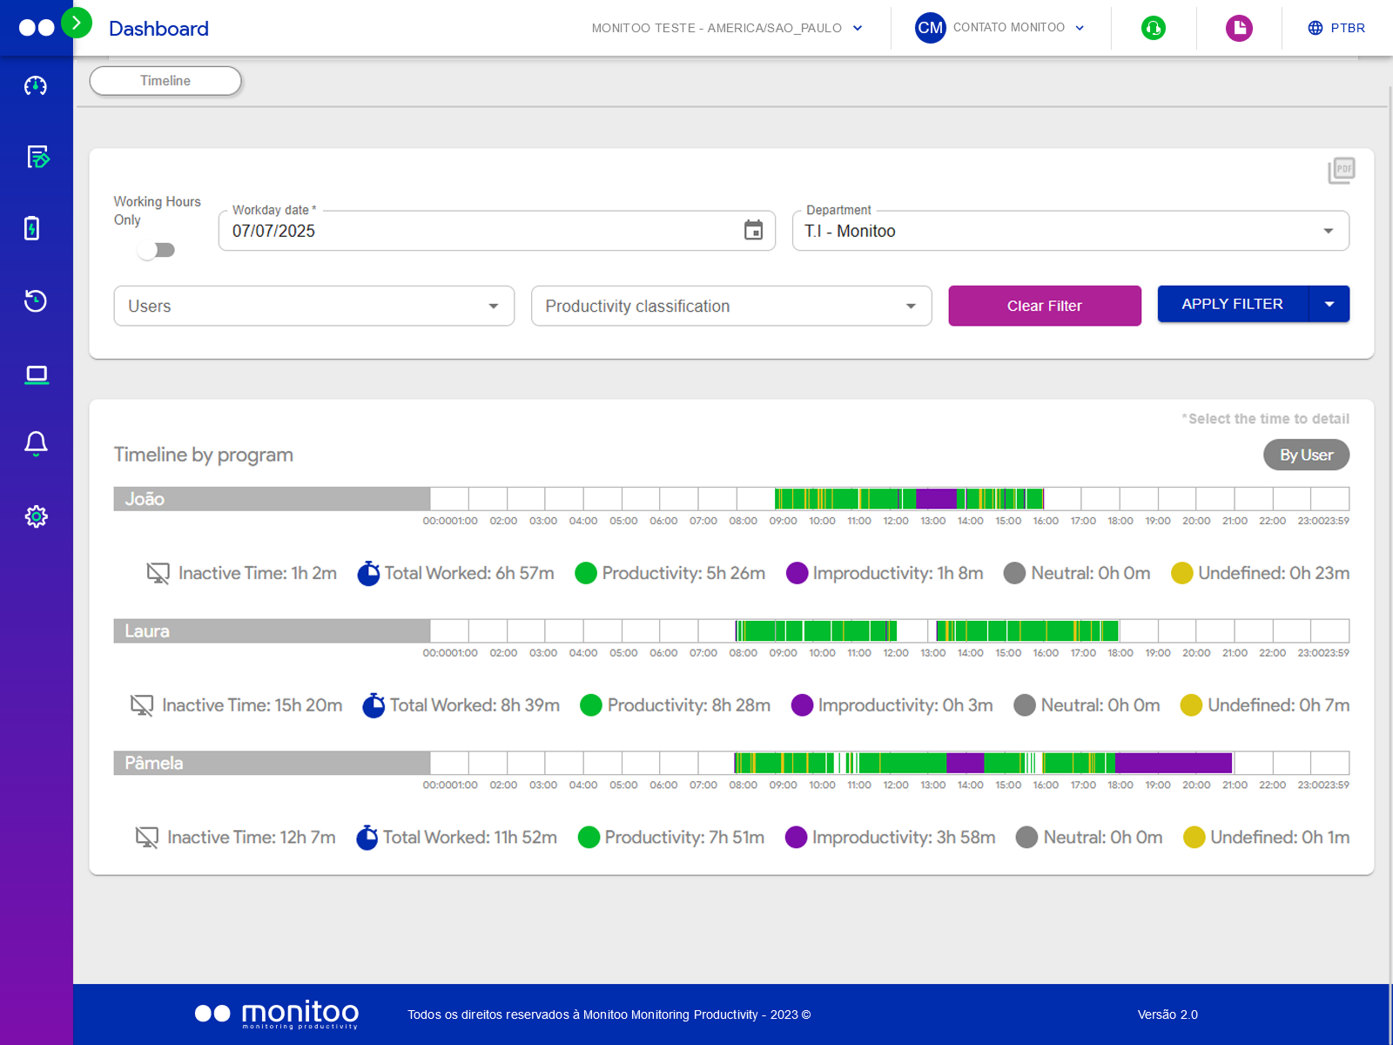Click Laura's 'Productivity: 8h 28m' text
This screenshot has width=1393, height=1045.
[689, 705]
